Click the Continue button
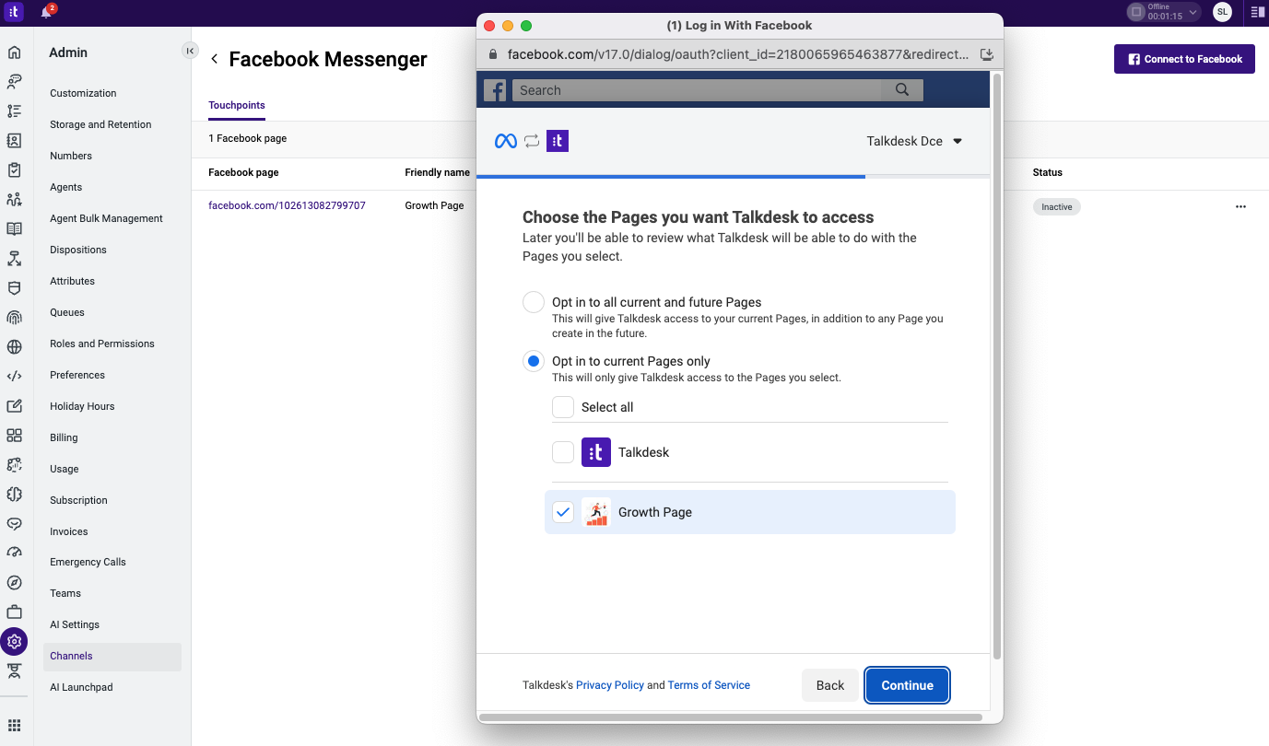1269x746 pixels. (908, 685)
